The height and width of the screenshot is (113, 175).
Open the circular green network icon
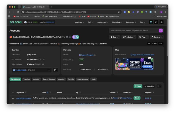[151, 22]
